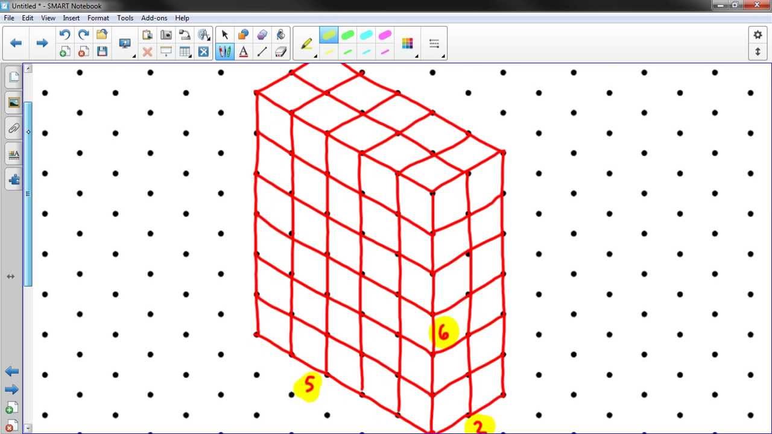Enable the yellow highlighter color option

pos(329,36)
